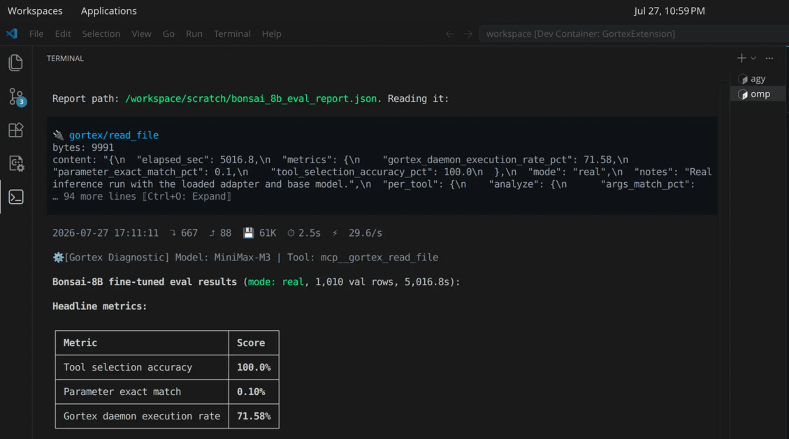The width and height of the screenshot is (789, 439).
Task: Open the Explorer view in activity bar
Action: coord(16,63)
